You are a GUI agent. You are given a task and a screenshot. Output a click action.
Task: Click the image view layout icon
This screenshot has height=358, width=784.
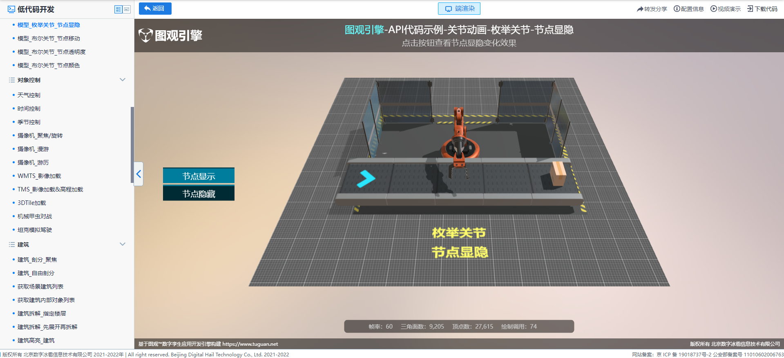click(127, 9)
